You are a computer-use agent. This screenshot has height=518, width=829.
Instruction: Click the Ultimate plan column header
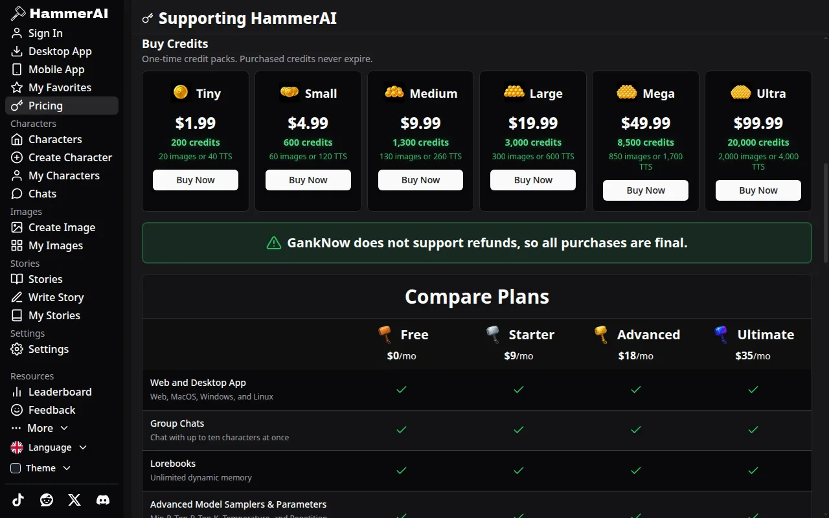753,343
